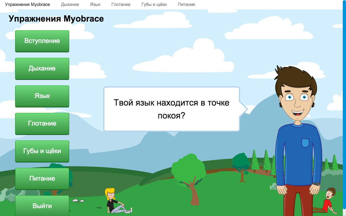Go to Глотание in the top menu

point(121,4)
